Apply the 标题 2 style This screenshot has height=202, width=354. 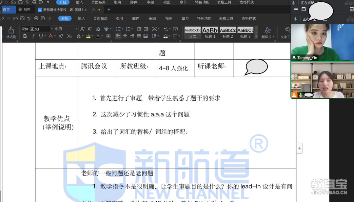pyautogui.click(x=227, y=33)
